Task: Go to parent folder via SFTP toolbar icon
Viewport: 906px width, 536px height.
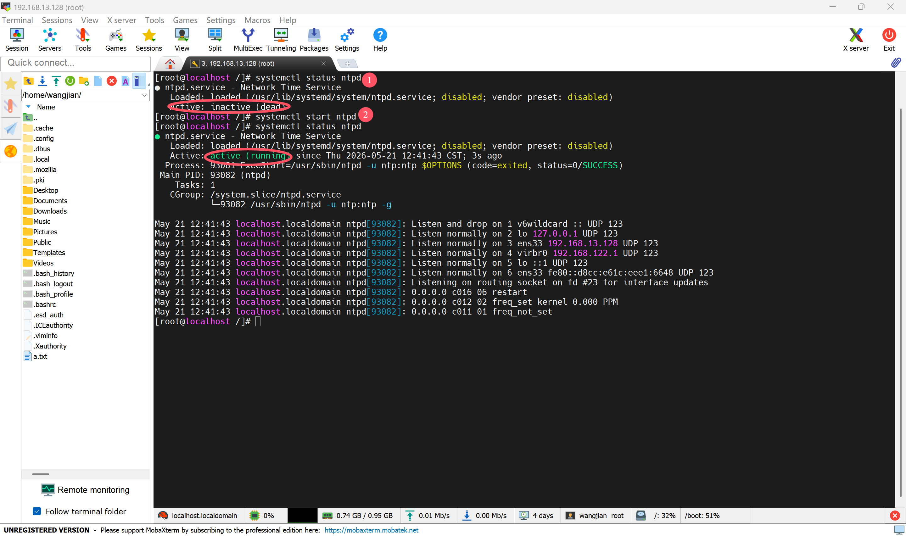Action: click(x=29, y=81)
